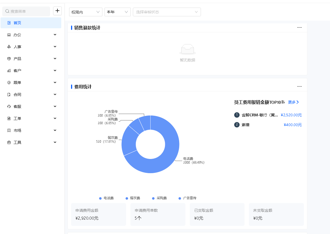Click the 电话费 2000 (68.49%) chart label
The width and height of the screenshot is (330, 234).
pyautogui.click(x=194, y=161)
